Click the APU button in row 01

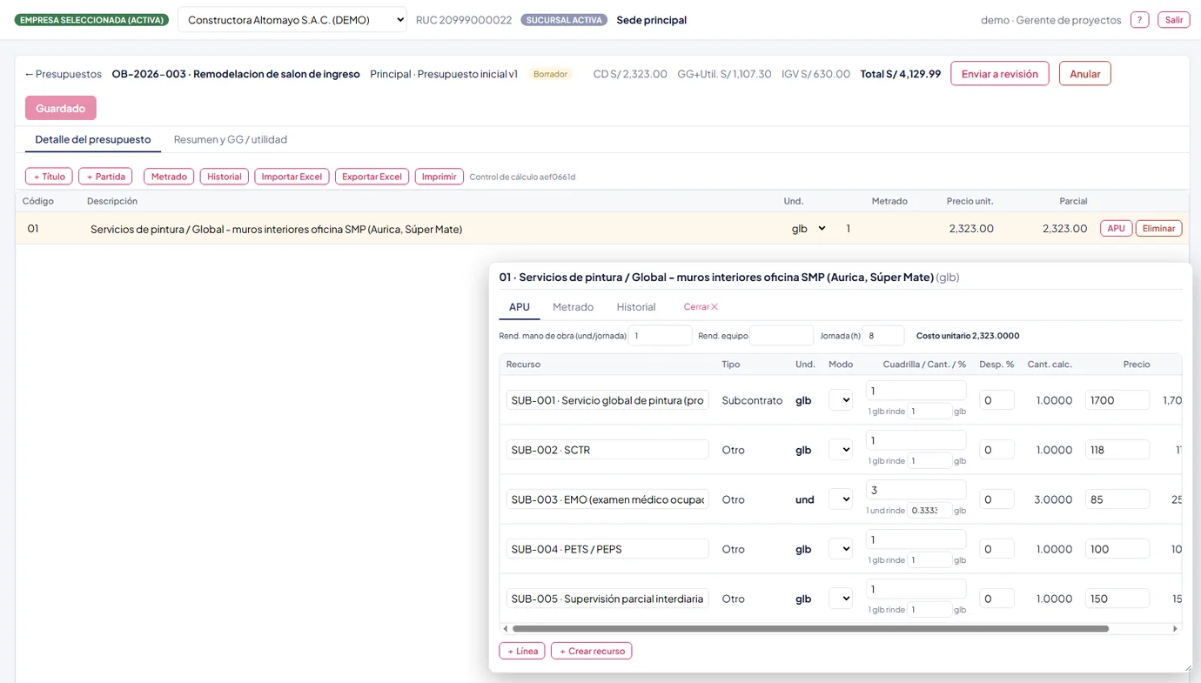click(1116, 229)
